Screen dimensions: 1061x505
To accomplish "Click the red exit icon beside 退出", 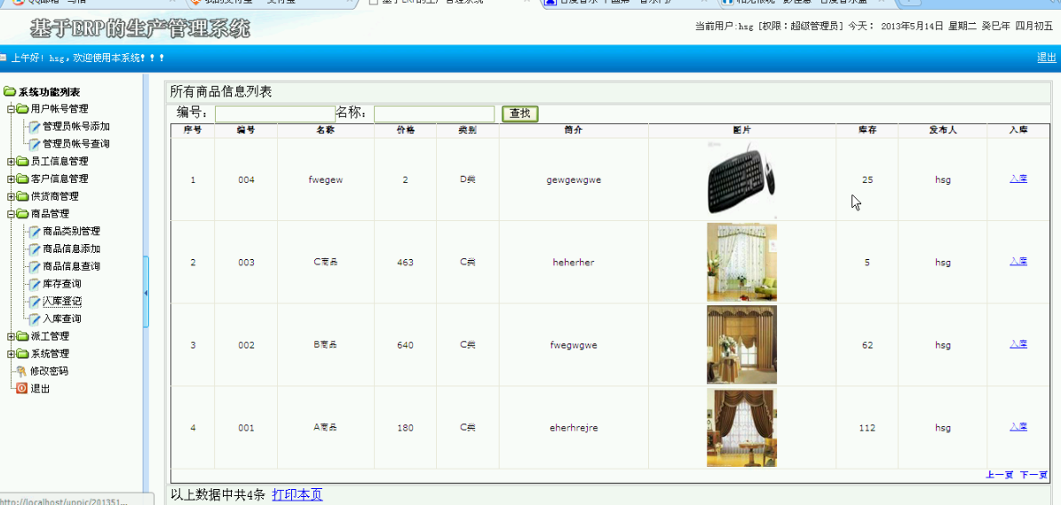I will [21, 389].
